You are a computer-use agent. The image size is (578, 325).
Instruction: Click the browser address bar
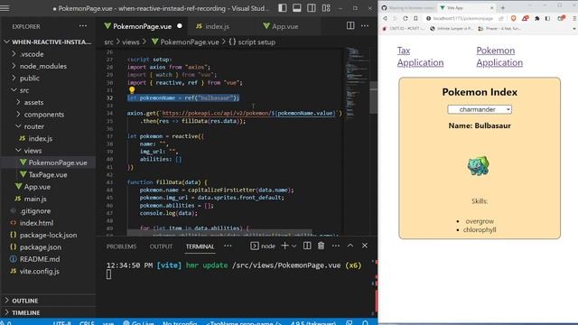point(462,18)
